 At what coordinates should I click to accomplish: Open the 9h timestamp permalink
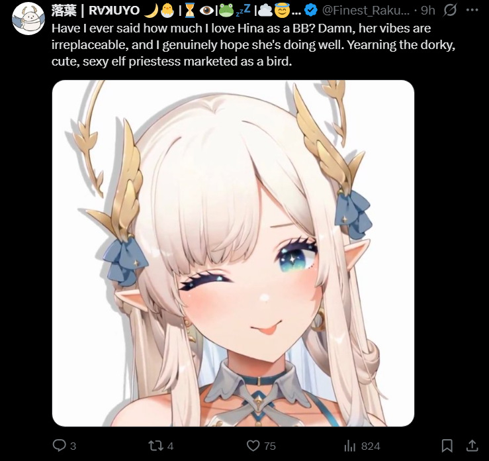point(427,11)
